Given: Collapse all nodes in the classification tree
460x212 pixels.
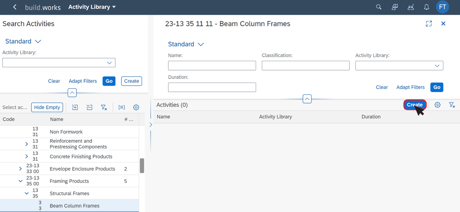Looking at the screenshot, I should tap(89, 107).
